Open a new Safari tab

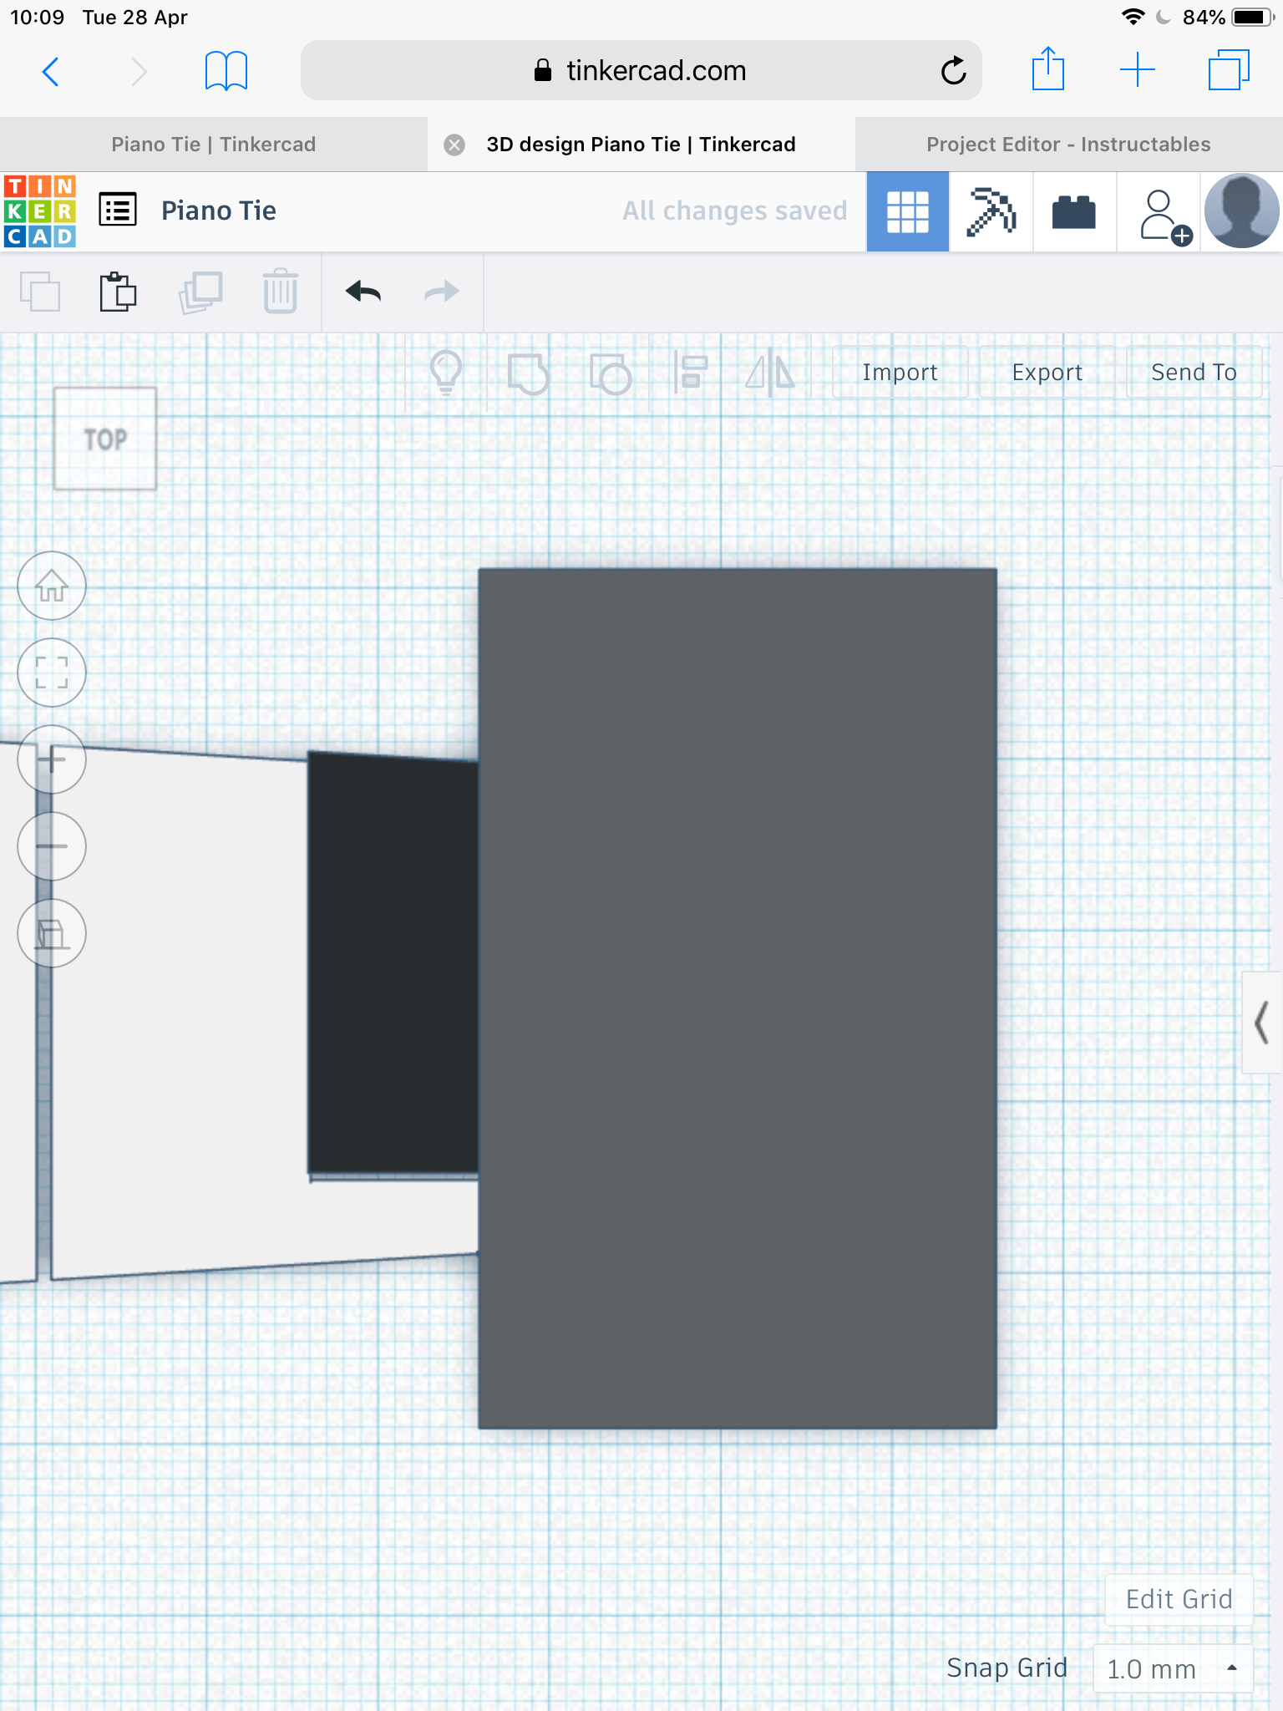1137,70
